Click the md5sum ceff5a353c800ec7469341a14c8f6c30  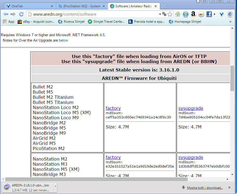pyautogui.click(x=138, y=117)
